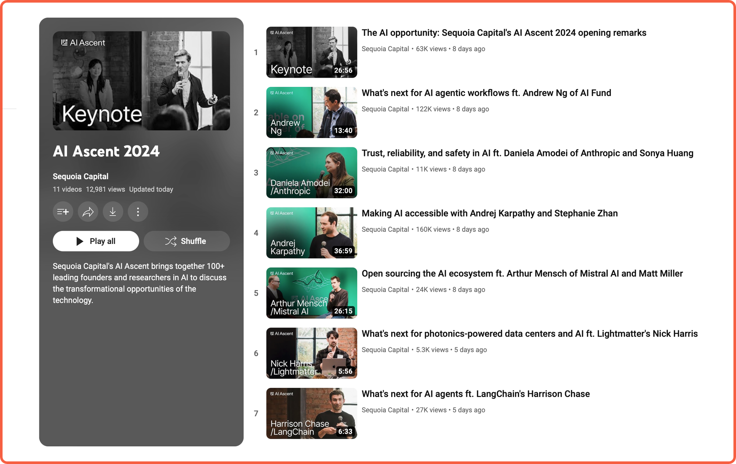Open the Nick Harris Lightmatter thumbnail
The width and height of the screenshot is (736, 464).
pyautogui.click(x=311, y=353)
